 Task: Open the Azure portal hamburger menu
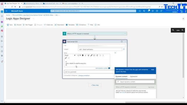point(6,11)
